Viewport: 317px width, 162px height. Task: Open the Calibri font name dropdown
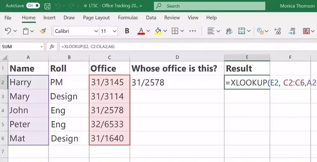click(x=96, y=31)
